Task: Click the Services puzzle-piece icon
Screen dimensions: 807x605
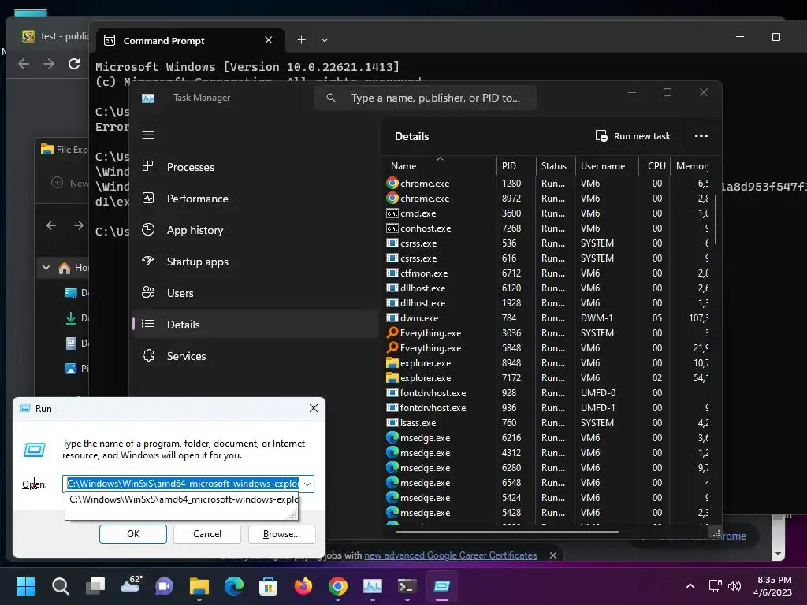Action: point(148,355)
